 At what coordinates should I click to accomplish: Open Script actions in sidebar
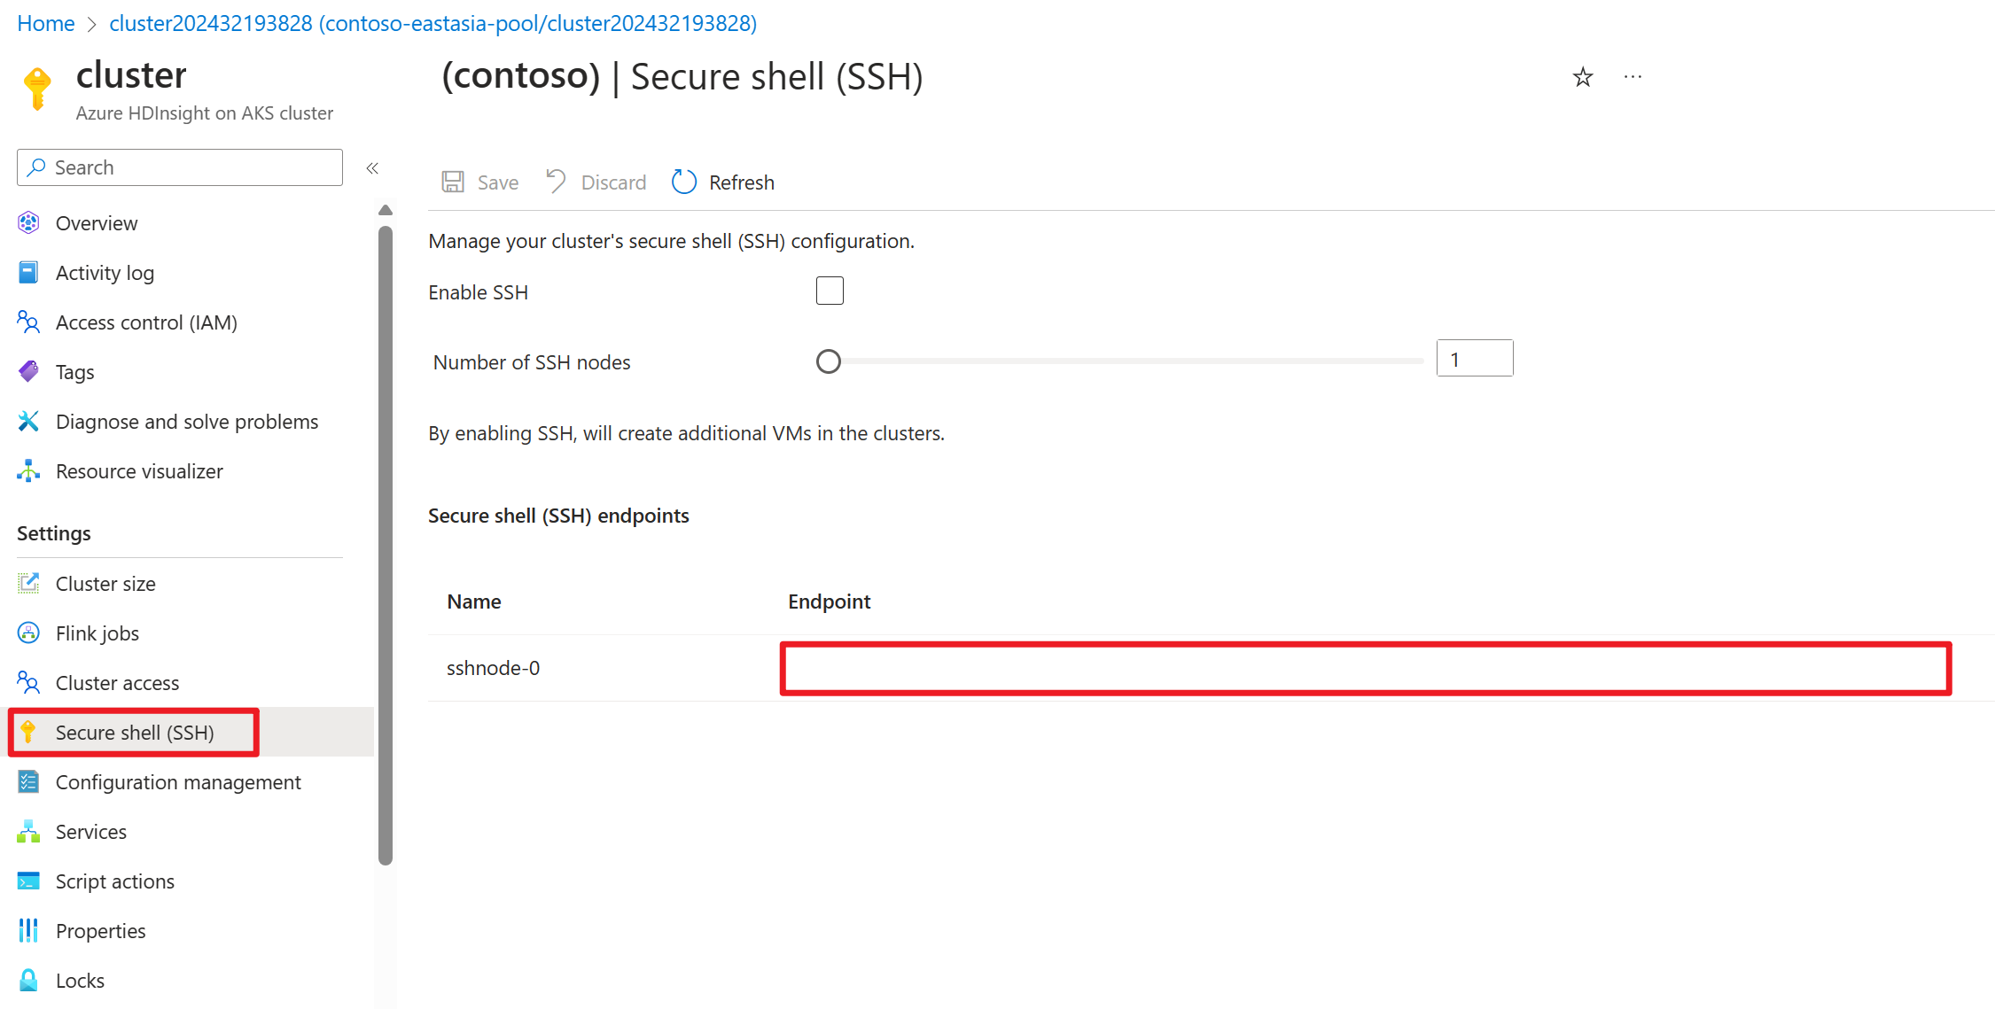[x=115, y=881]
